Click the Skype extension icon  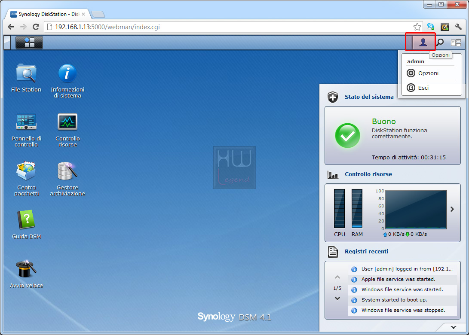pos(431,27)
